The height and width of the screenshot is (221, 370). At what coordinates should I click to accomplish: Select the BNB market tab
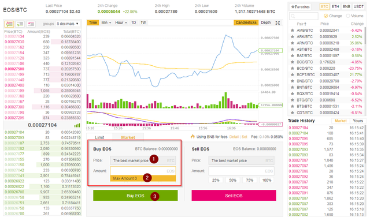pyautogui.click(x=346, y=6)
